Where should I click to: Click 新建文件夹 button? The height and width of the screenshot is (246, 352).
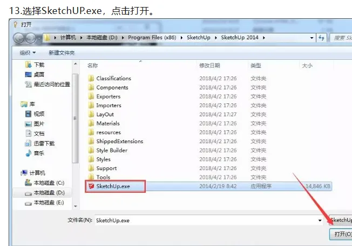click(62, 53)
